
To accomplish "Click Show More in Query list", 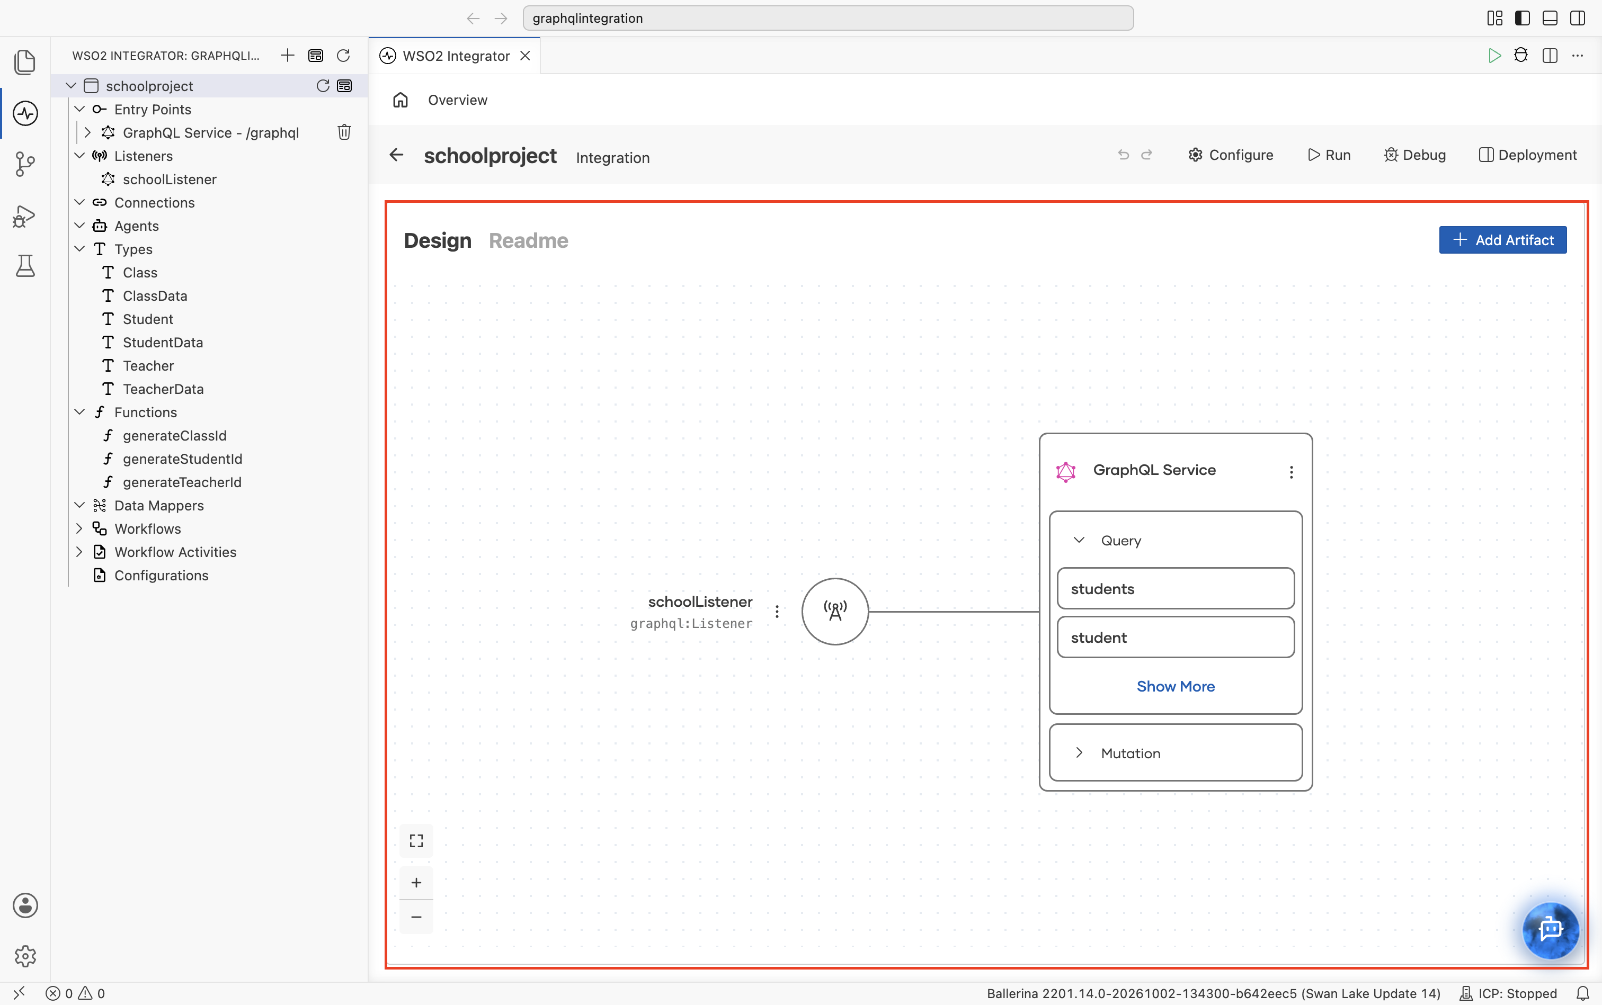I will [1175, 687].
